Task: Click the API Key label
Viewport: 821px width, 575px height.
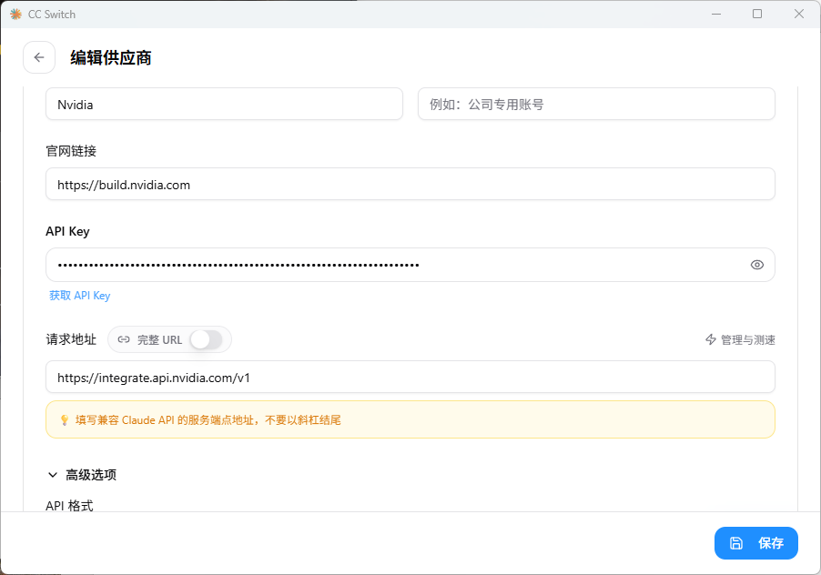Action: tap(67, 231)
